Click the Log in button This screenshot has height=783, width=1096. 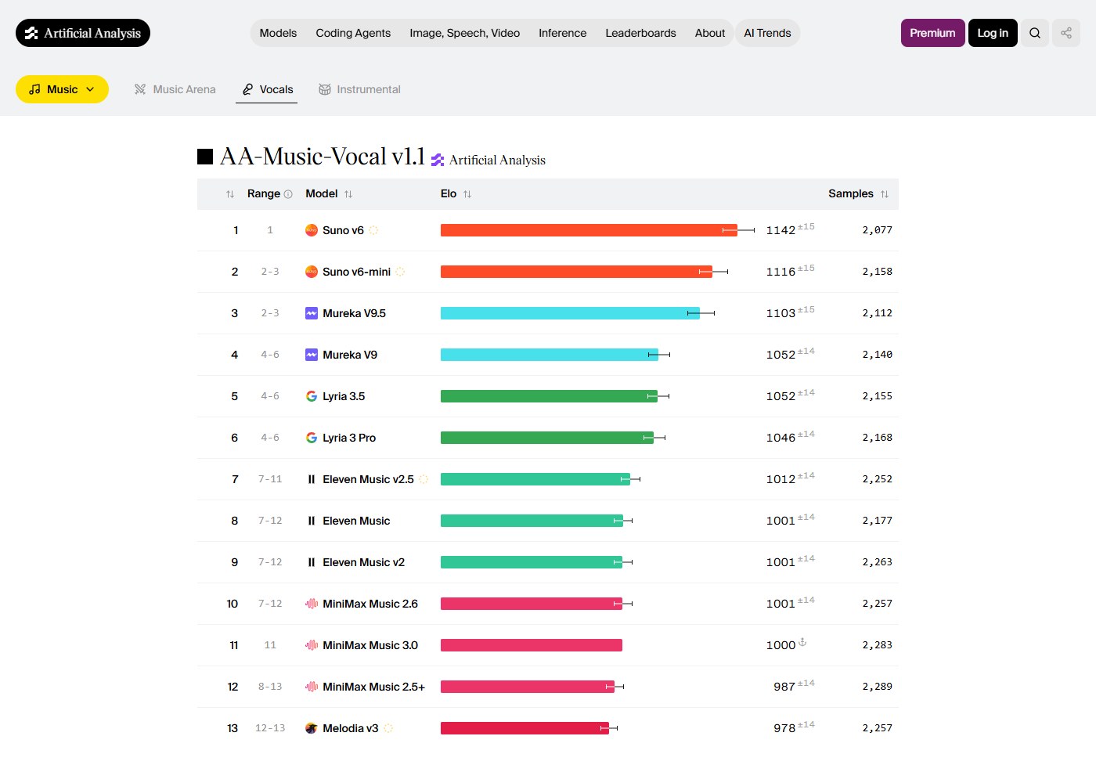(x=993, y=33)
